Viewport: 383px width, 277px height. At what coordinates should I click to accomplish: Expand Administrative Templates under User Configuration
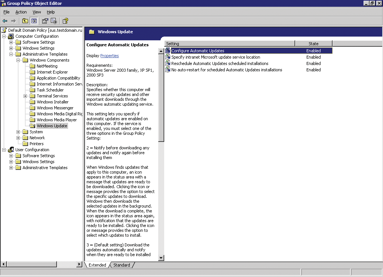[11, 168]
